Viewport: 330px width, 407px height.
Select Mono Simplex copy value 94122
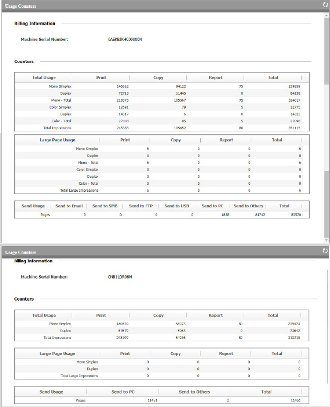(181, 86)
